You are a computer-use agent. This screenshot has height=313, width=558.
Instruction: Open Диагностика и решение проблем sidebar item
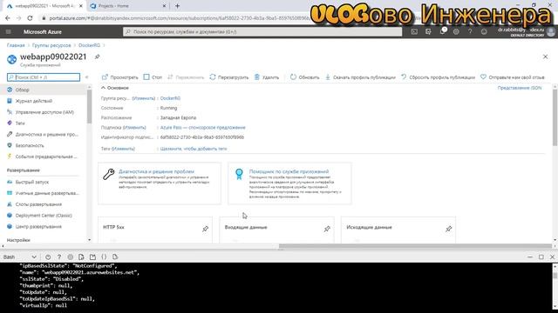[x=44, y=134]
